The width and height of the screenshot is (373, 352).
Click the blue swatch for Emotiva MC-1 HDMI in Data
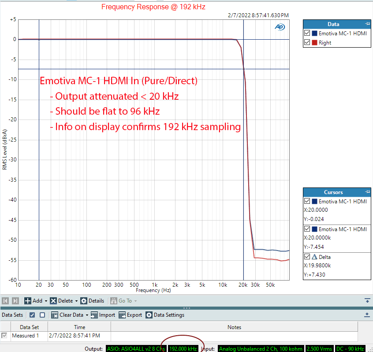click(314, 34)
